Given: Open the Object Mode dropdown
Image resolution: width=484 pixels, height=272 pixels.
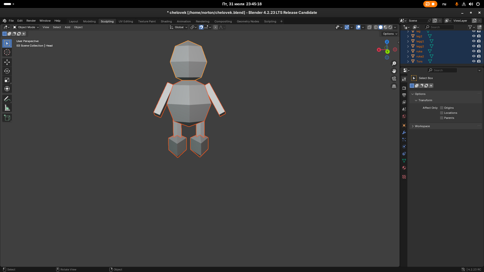Looking at the screenshot, I should pyautogui.click(x=26, y=27).
